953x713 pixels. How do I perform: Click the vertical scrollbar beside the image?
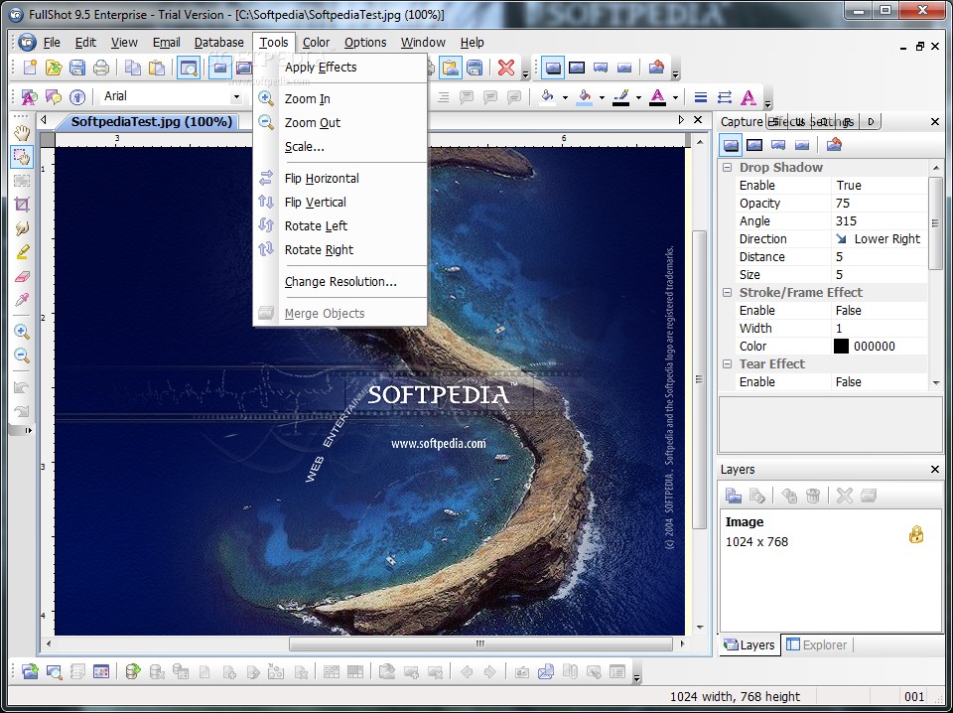click(700, 378)
